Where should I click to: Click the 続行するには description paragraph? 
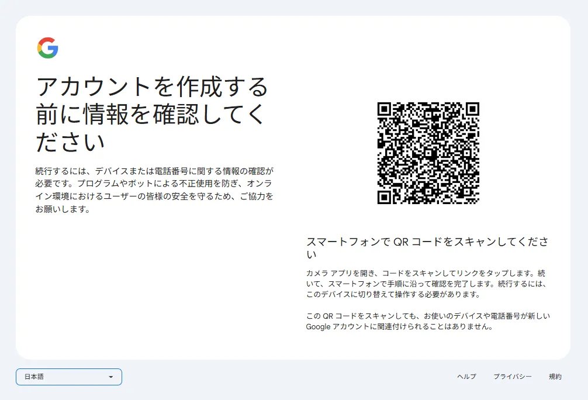pyautogui.click(x=154, y=184)
